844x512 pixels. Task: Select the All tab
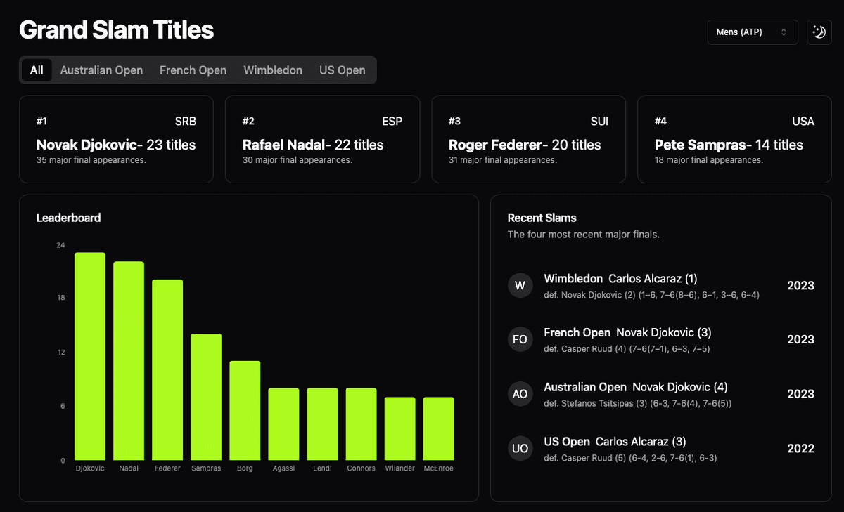tap(37, 70)
